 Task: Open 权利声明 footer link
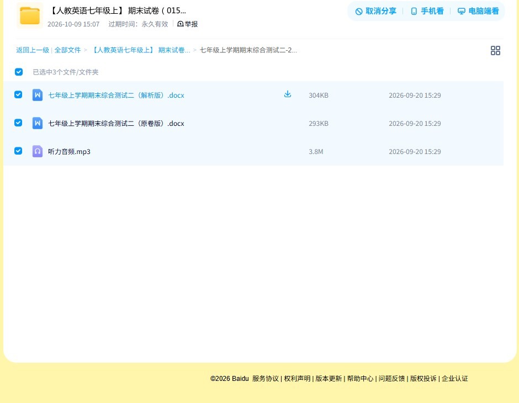point(297,379)
